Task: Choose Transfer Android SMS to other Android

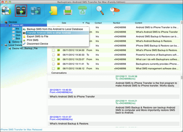Action: click(x=56, y=33)
